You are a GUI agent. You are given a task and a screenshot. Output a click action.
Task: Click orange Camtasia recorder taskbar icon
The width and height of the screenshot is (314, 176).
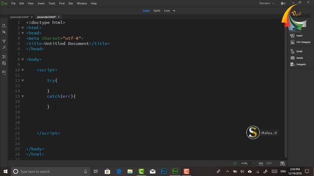click(x=186, y=172)
